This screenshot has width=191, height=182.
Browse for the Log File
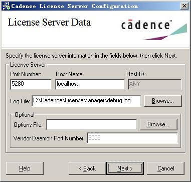coord(163,101)
